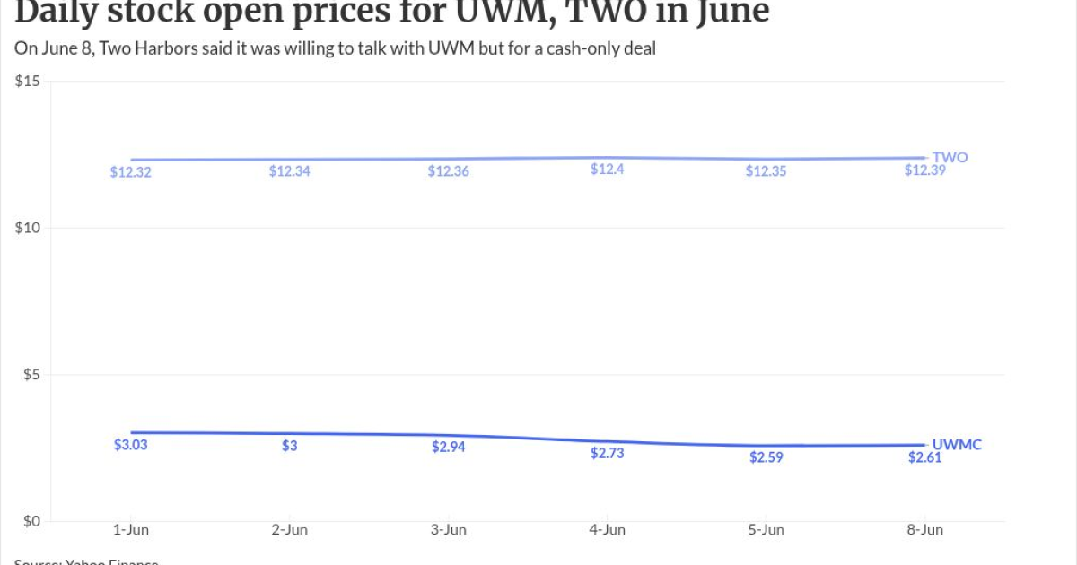Screen dimensions: 1077x565
Task: Click the 8-Jun axis tick label
Action: (x=924, y=530)
